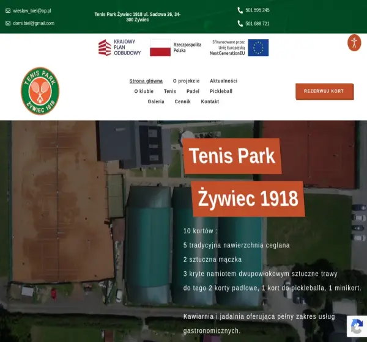Click the text '5 tradycyjna nawierzchnia ceglana'
367x342 pixels.
pyautogui.click(x=236, y=246)
